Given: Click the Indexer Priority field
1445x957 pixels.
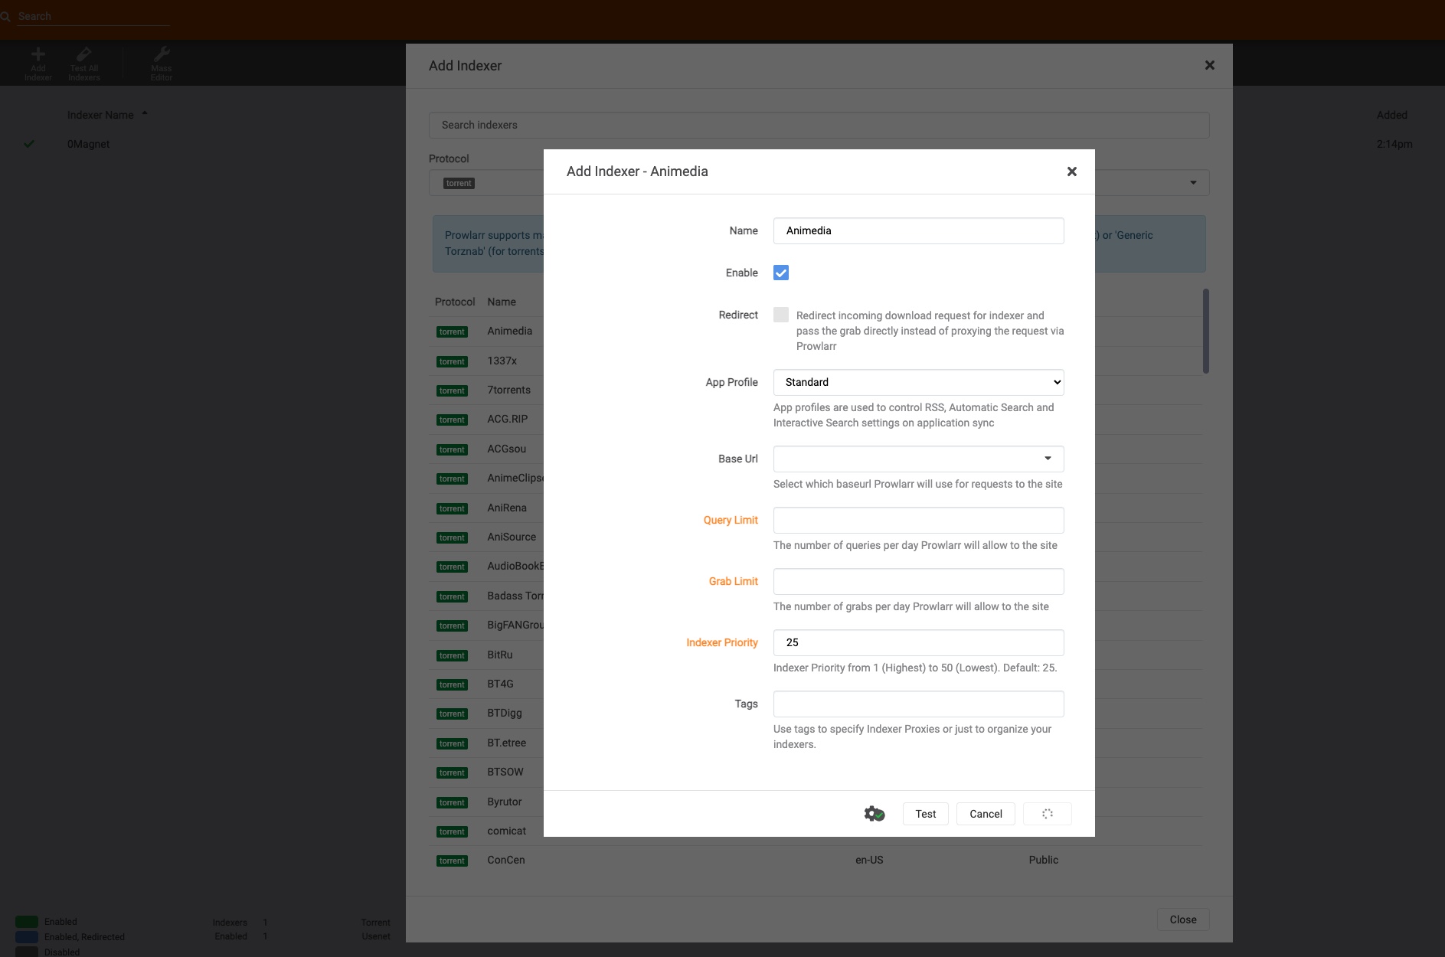Looking at the screenshot, I should 919,642.
